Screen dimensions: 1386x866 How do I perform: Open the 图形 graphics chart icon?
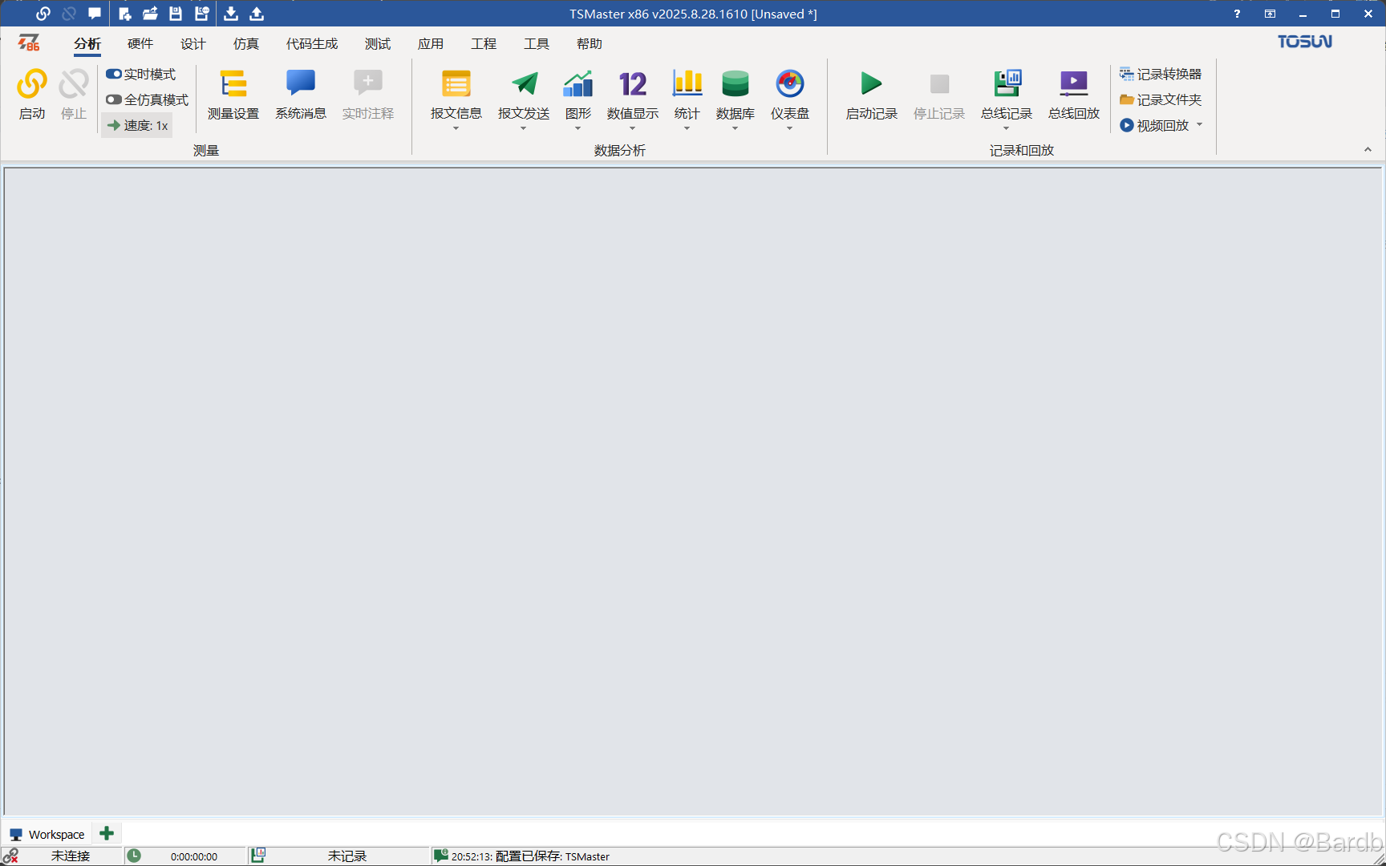(578, 84)
